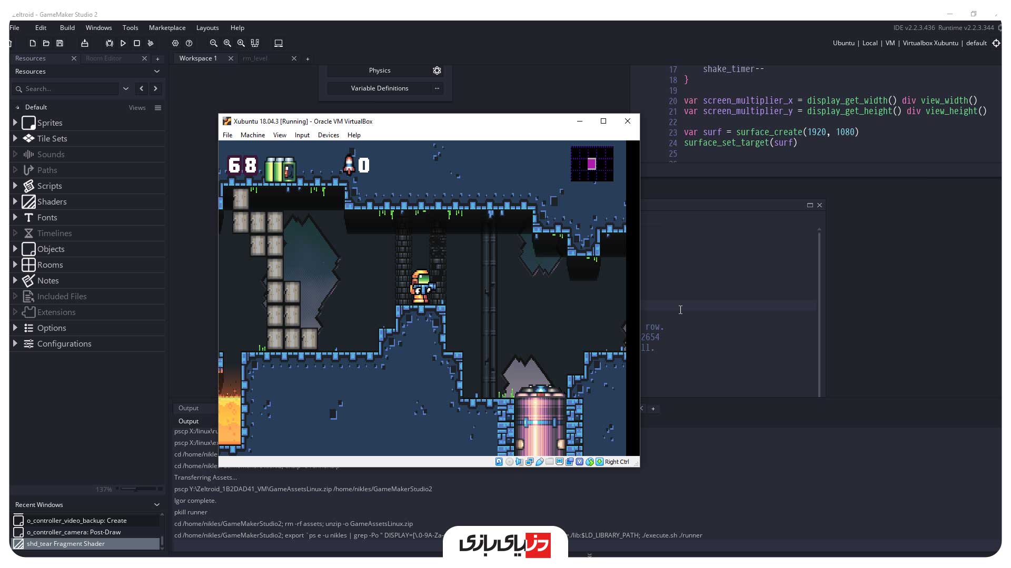This screenshot has height=568, width=1011.
Task: Open the Resources panel dropdown chevron
Action: pos(156,72)
